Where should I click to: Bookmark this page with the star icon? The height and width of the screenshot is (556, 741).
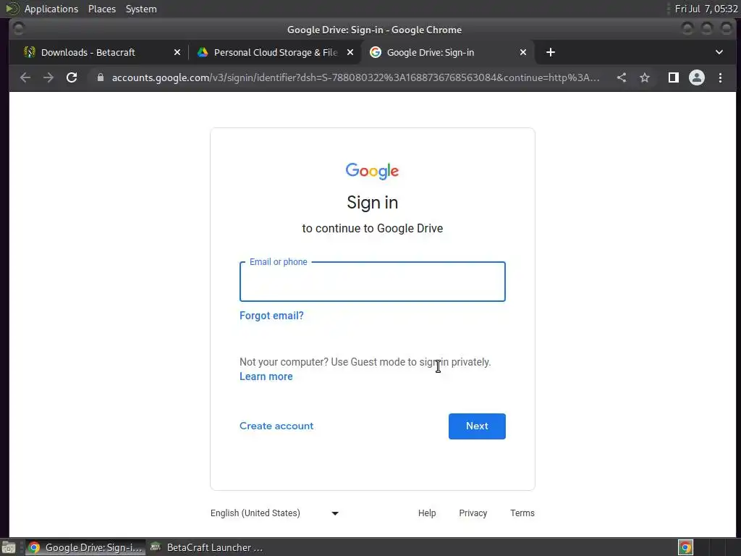tap(645, 77)
